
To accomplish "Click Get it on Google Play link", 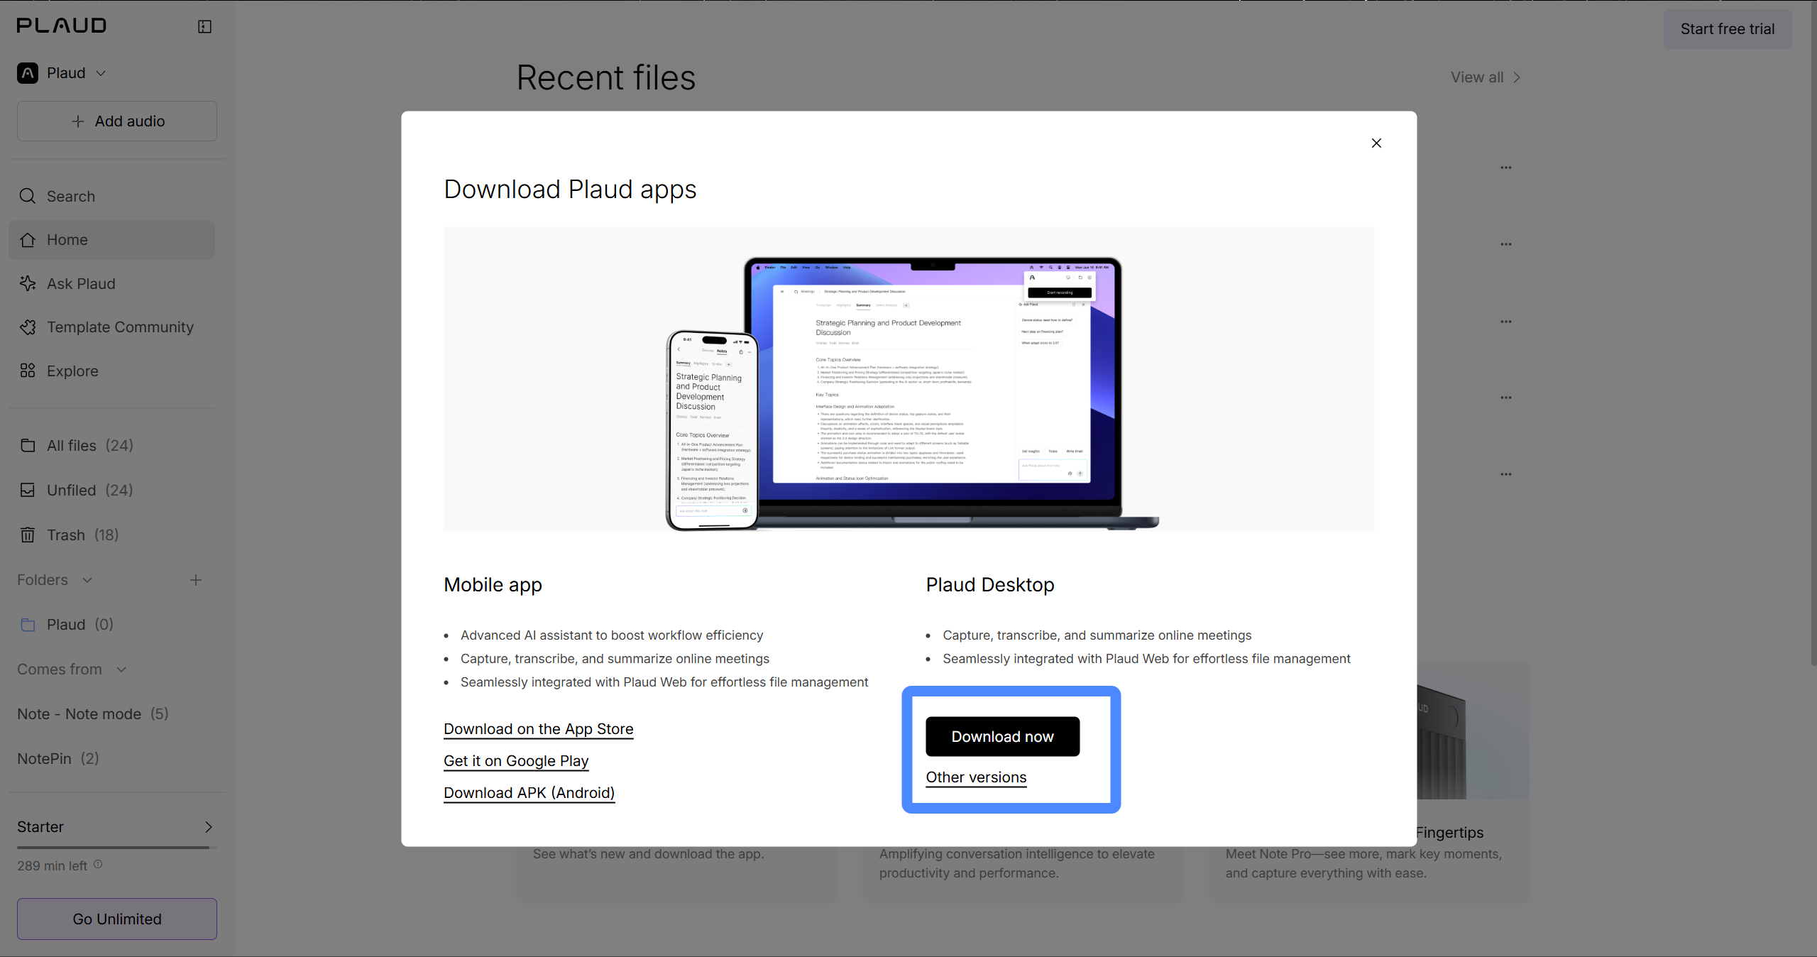I will click(516, 761).
